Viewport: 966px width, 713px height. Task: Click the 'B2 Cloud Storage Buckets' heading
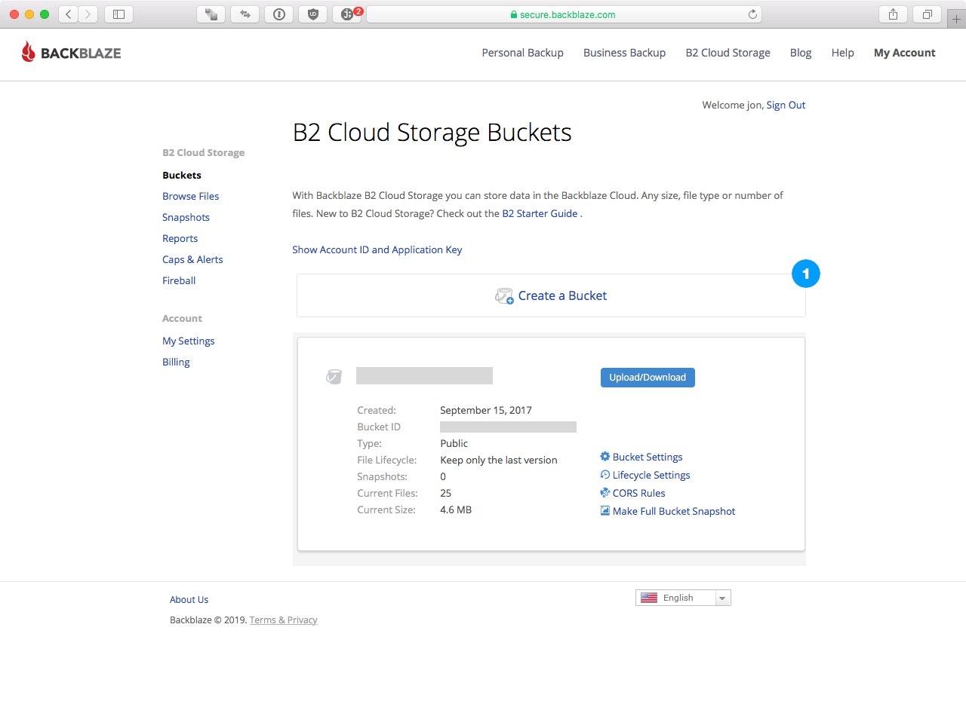click(432, 133)
